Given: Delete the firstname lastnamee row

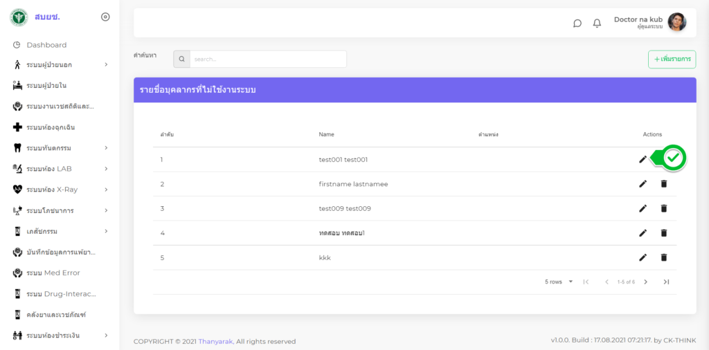Looking at the screenshot, I should coord(663,184).
